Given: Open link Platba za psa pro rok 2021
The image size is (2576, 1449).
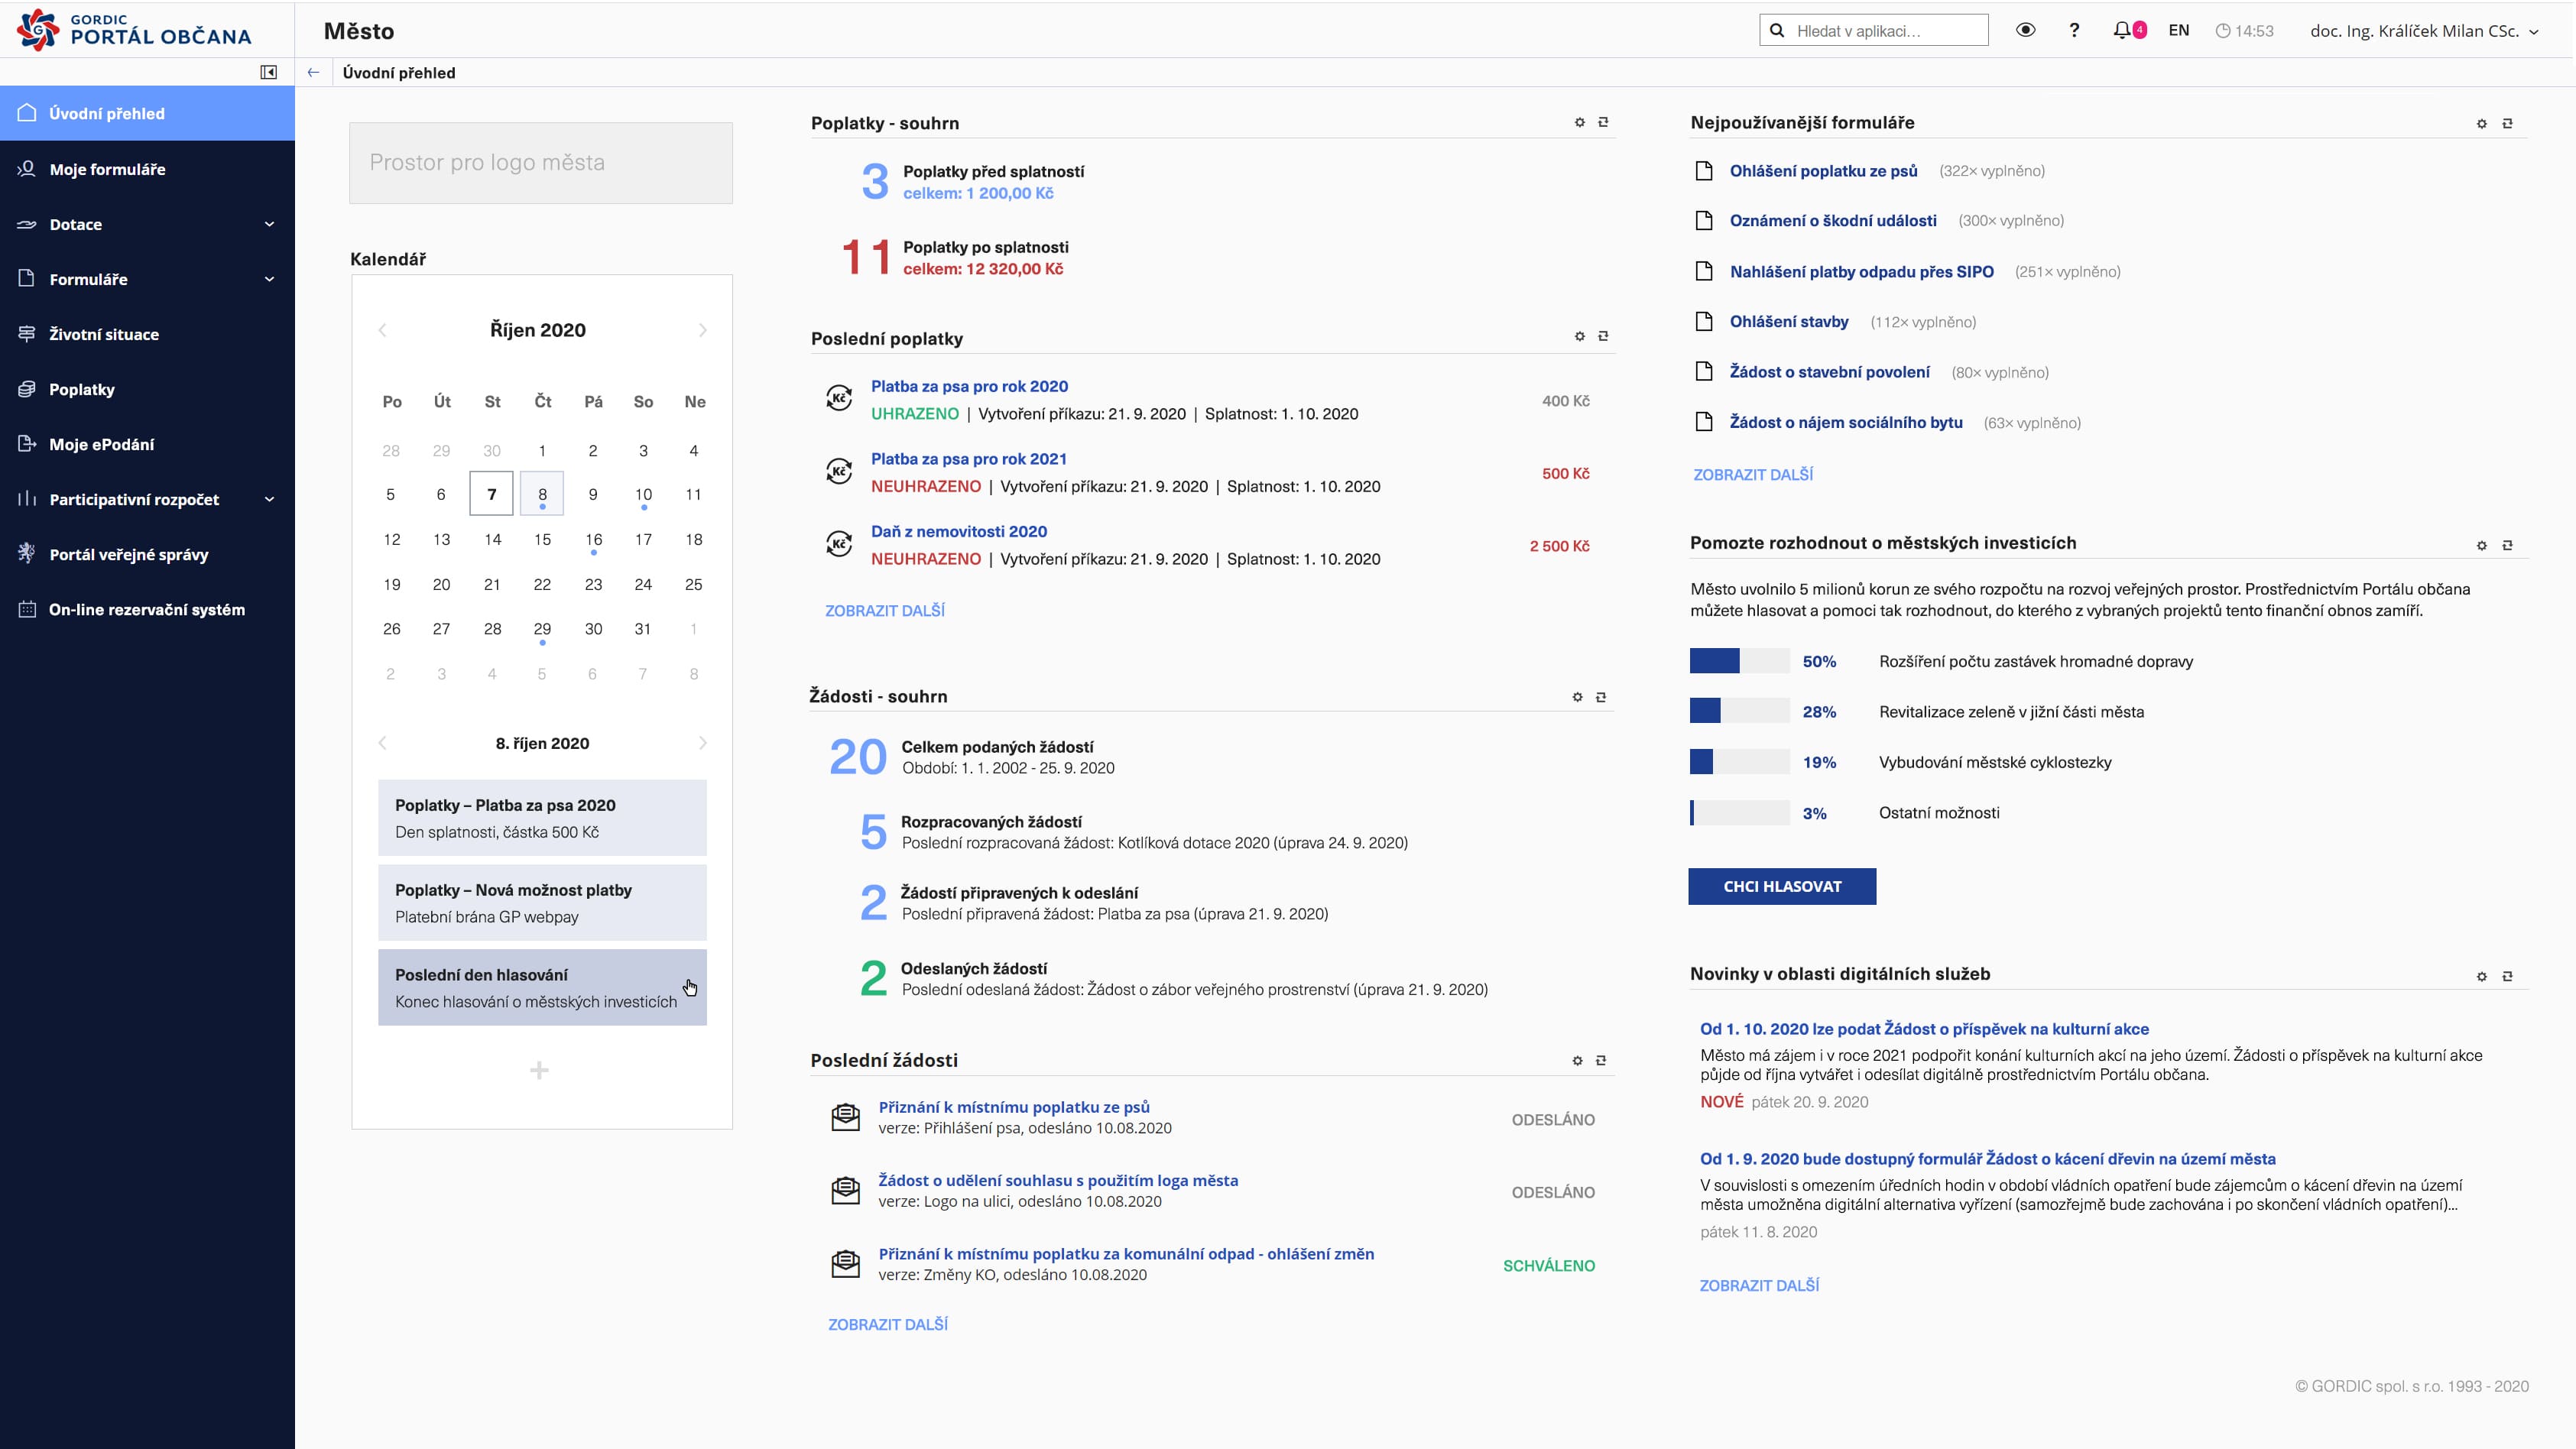Looking at the screenshot, I should (x=968, y=459).
